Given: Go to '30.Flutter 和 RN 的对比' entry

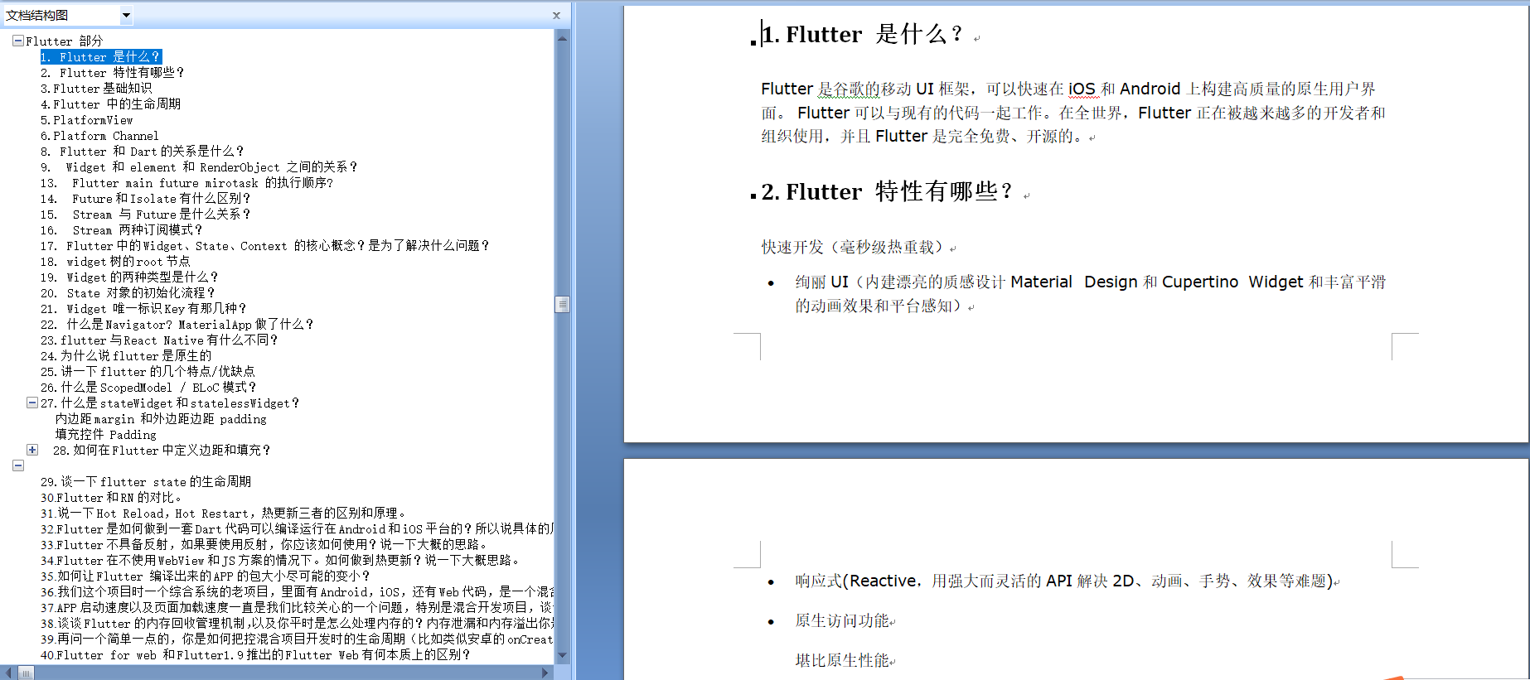Looking at the screenshot, I should click(x=111, y=497).
